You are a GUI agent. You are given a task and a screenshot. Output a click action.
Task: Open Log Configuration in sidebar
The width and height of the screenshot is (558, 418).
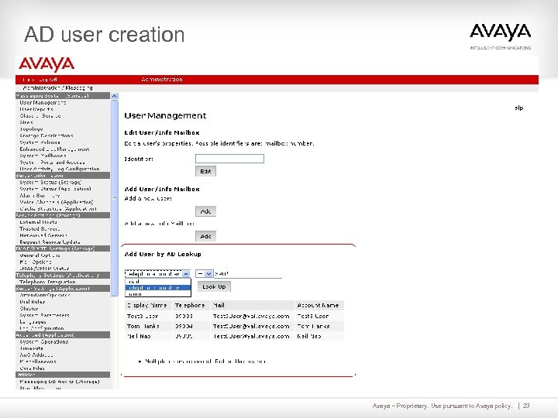(x=42, y=328)
